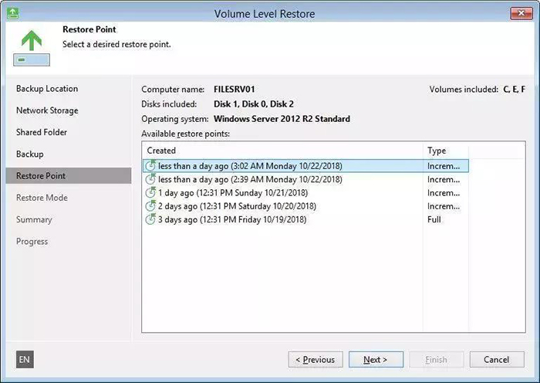This screenshot has height=383, width=540.
Task: Click restore point icon for Friday 10/19/2018
Action: (x=150, y=219)
